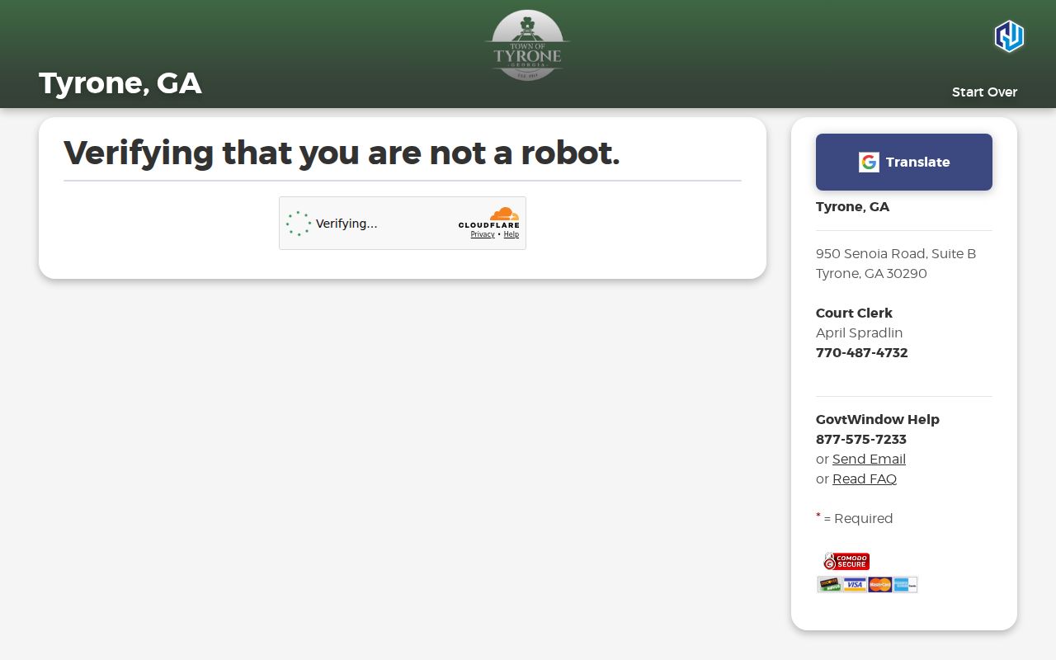Screen dimensions: 1056x660
Task: Click the 'Verifying...' status text
Action: [346, 224]
